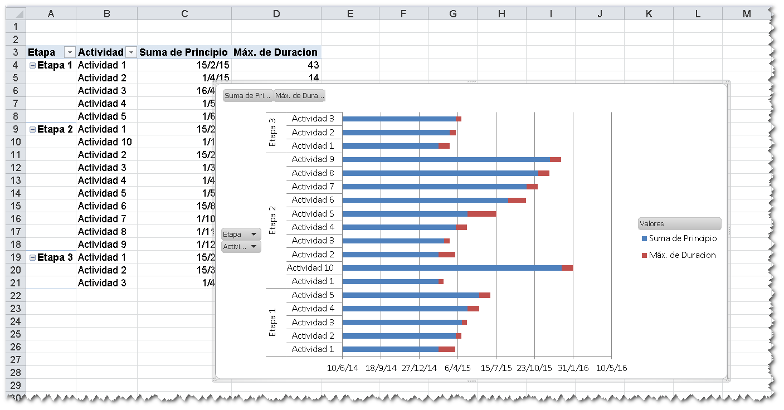Open the chart's Activi... field button
Screen dimensions: 784x410
point(241,246)
